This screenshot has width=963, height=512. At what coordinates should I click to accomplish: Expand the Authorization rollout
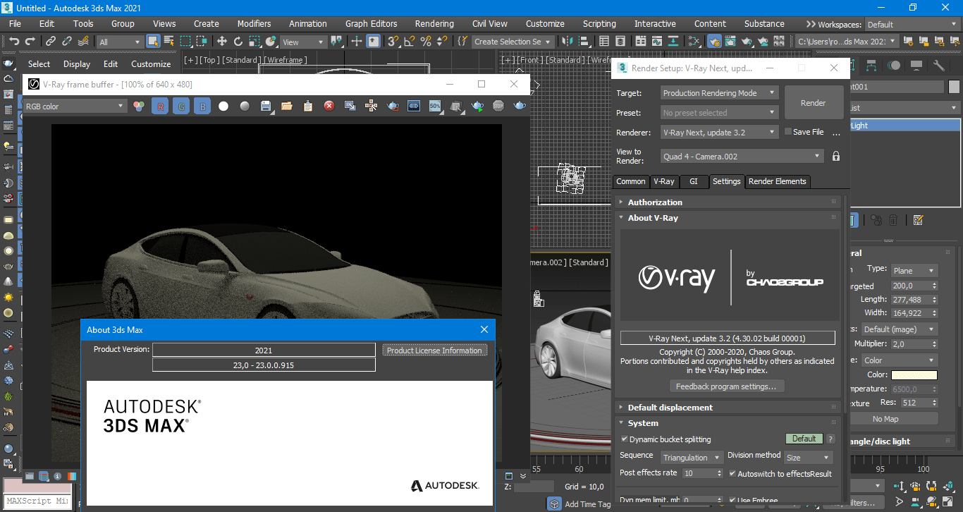pos(655,202)
